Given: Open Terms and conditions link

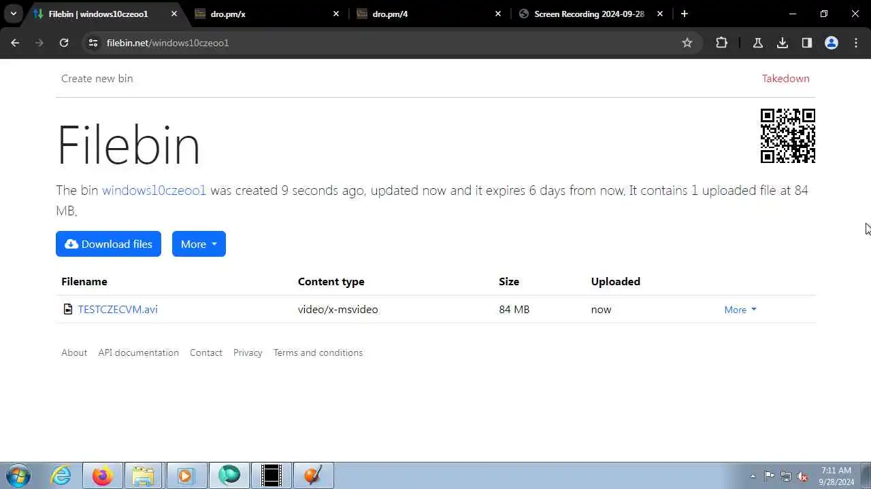Looking at the screenshot, I should tap(318, 353).
